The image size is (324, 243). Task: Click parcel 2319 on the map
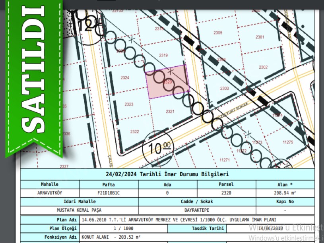[x=163, y=55]
